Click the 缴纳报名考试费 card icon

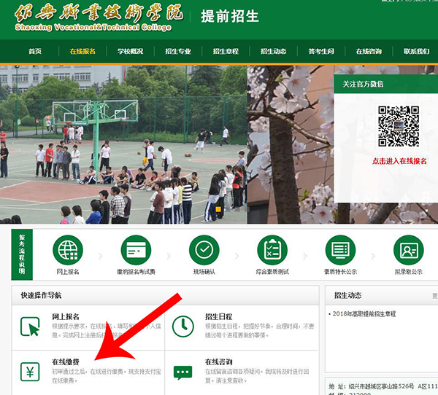tap(136, 250)
